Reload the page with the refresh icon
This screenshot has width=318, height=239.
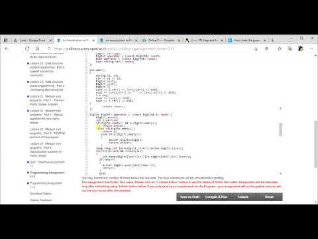[27, 48]
